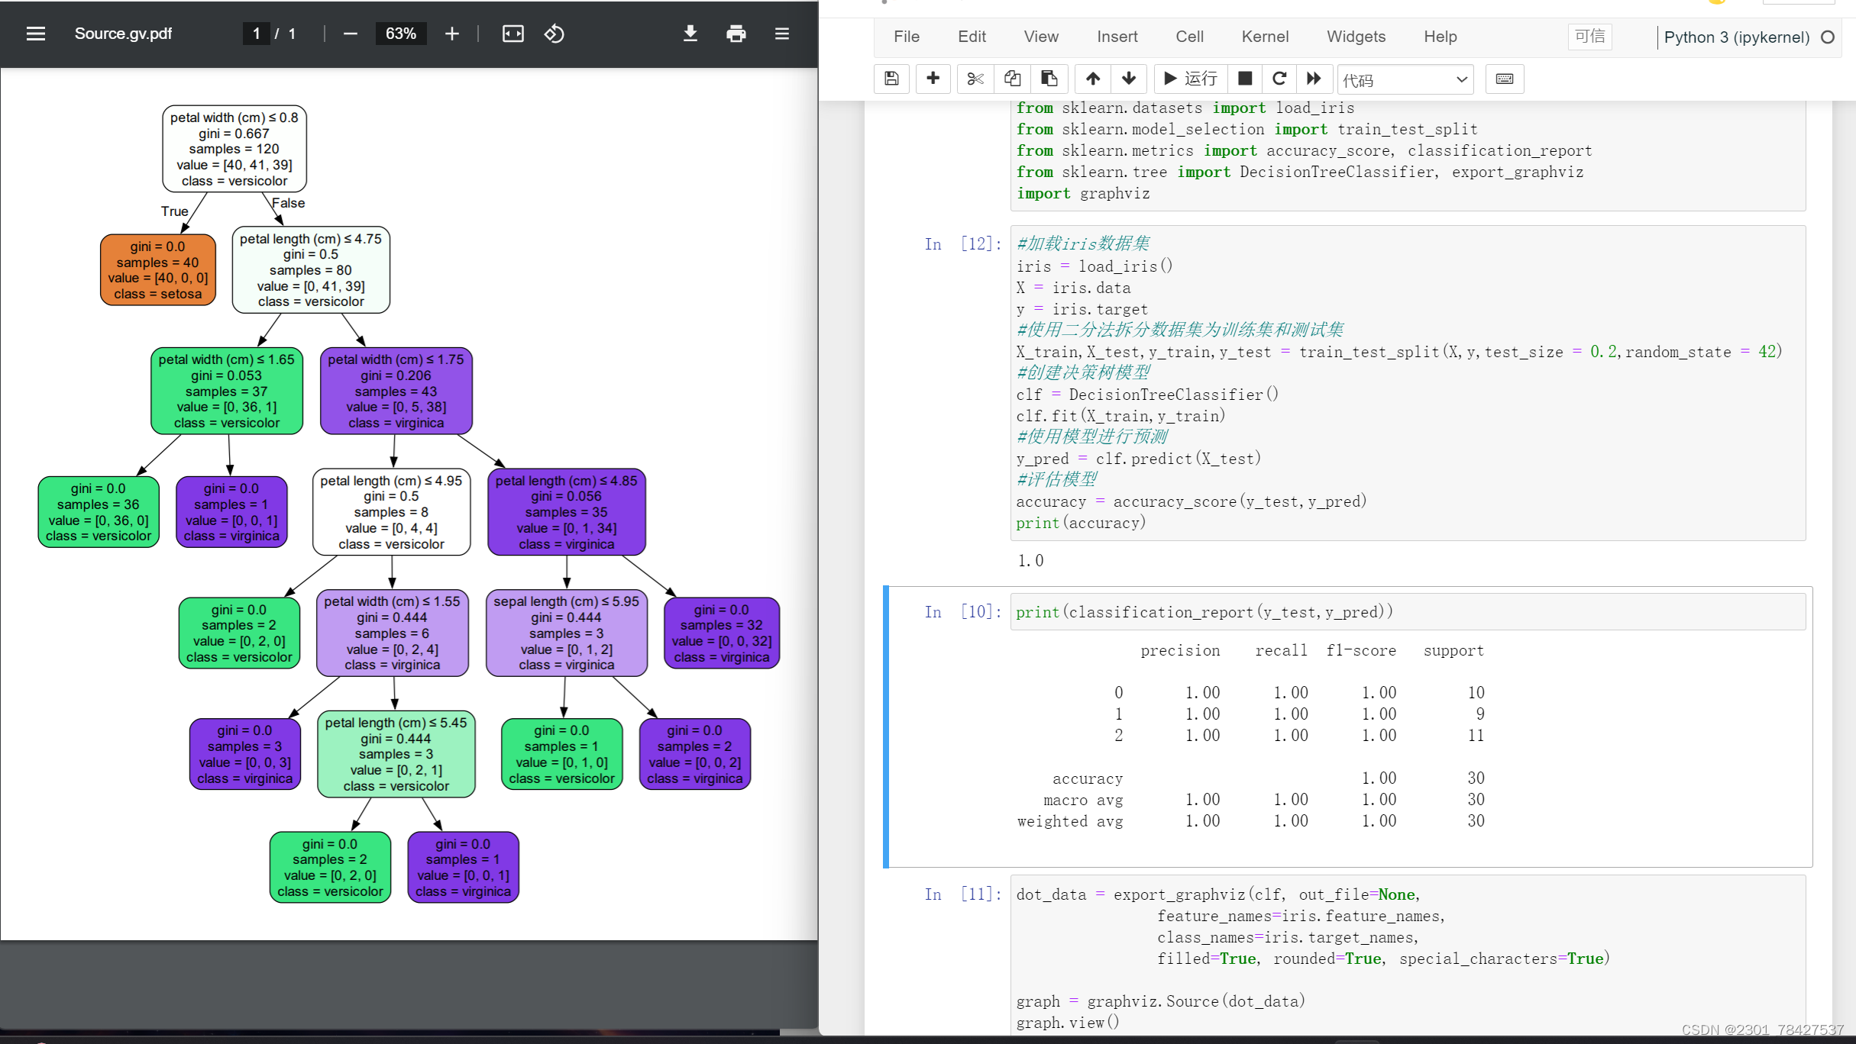Zoom out the PDF document

pyautogui.click(x=351, y=34)
